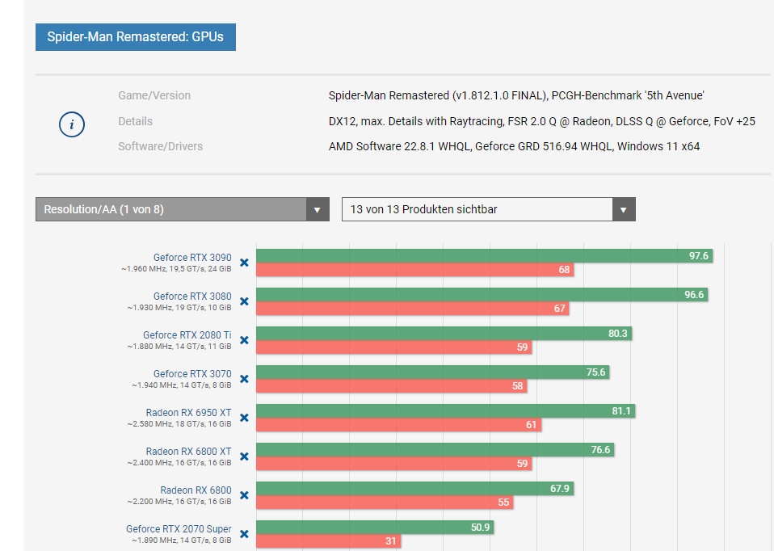Click the Spider-Man Remastered v1.812.1.0 FINAL text

click(516, 96)
